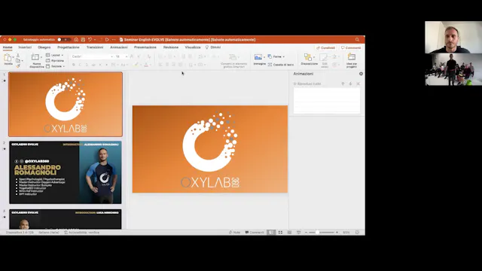Viewport: 482px width, 271px height.
Task: Click the zoom out minus icon
Action: pyautogui.click(x=307, y=233)
